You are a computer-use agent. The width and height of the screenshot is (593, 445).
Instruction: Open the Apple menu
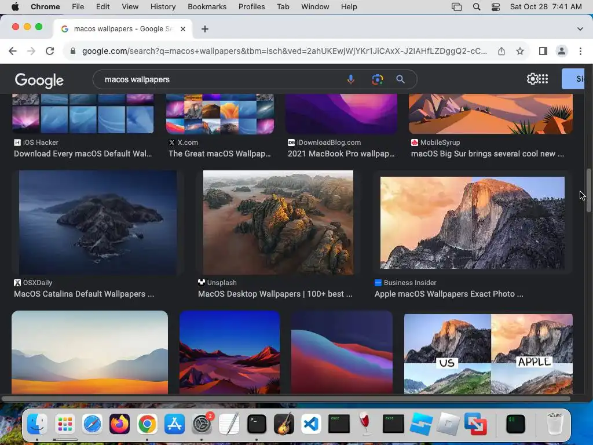click(x=15, y=7)
